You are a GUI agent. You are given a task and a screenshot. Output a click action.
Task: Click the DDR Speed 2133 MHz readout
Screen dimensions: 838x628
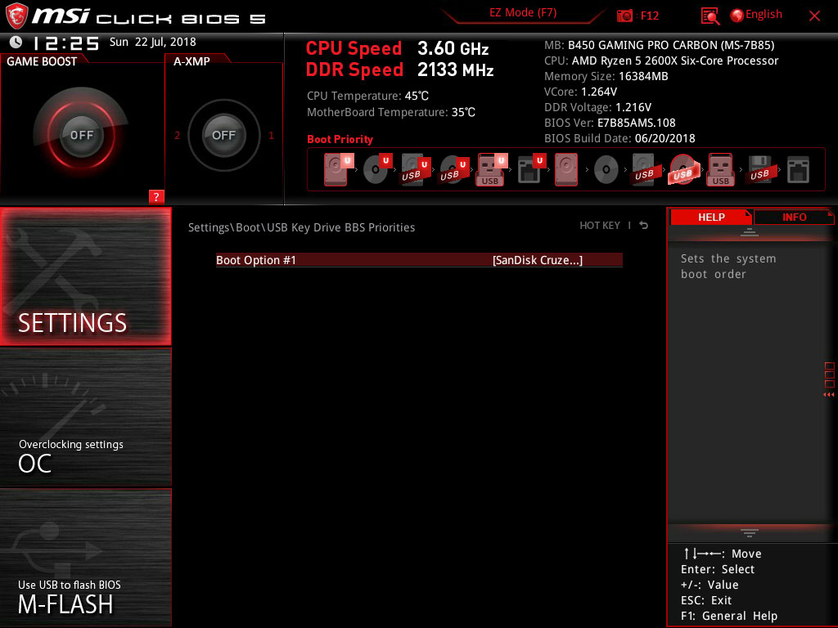pos(399,70)
